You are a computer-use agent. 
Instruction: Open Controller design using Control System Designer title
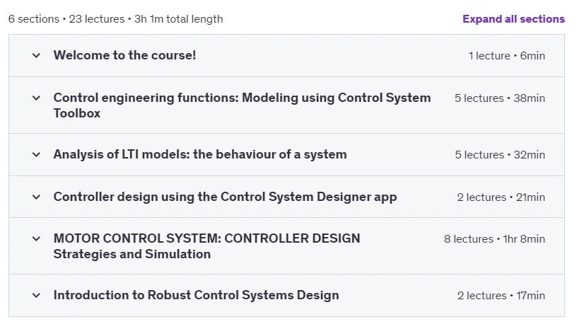pos(225,197)
